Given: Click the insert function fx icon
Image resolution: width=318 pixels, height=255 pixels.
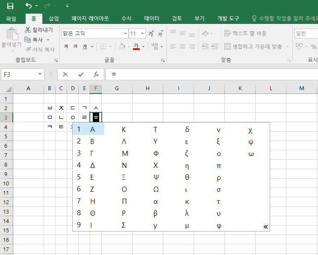Looking at the screenshot, I should (96, 74).
